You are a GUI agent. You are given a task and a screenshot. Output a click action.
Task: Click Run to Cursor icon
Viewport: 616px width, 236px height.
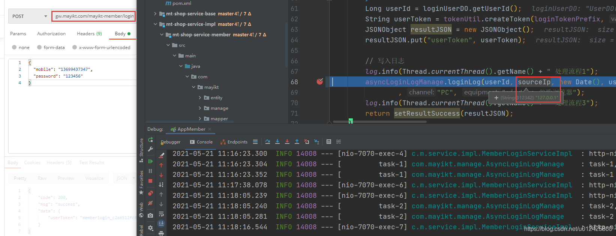[317, 142]
